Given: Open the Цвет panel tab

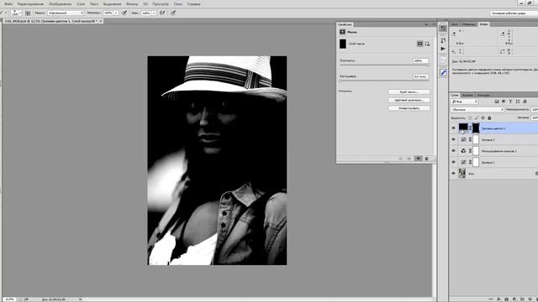Looking at the screenshot, I should pos(455,24).
